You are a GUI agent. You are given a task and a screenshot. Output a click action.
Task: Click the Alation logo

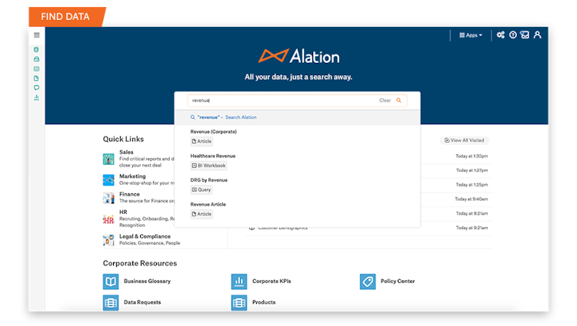click(299, 57)
